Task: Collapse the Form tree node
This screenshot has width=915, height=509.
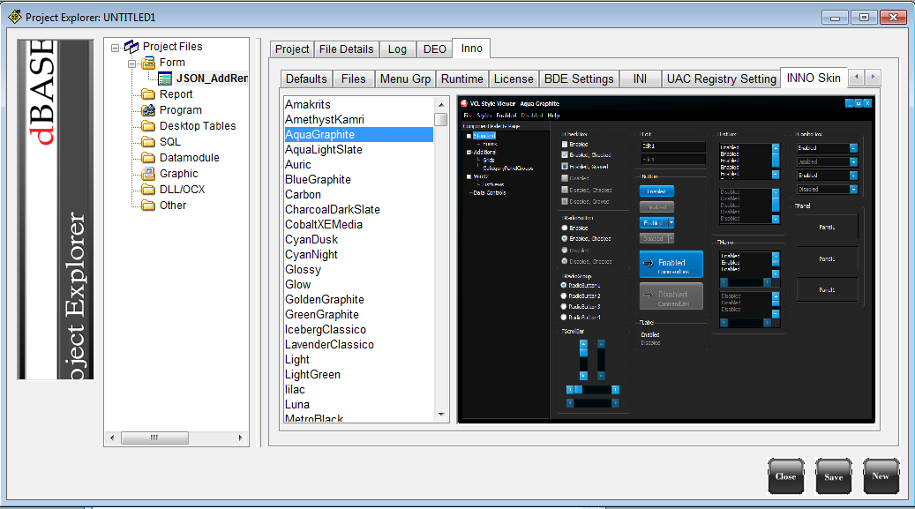Action: [x=131, y=63]
